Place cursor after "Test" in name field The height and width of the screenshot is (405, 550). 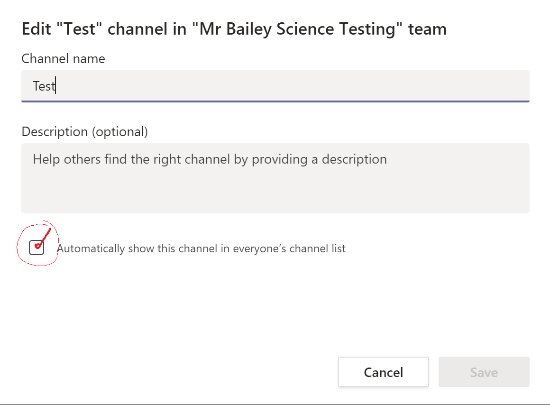click(55, 86)
